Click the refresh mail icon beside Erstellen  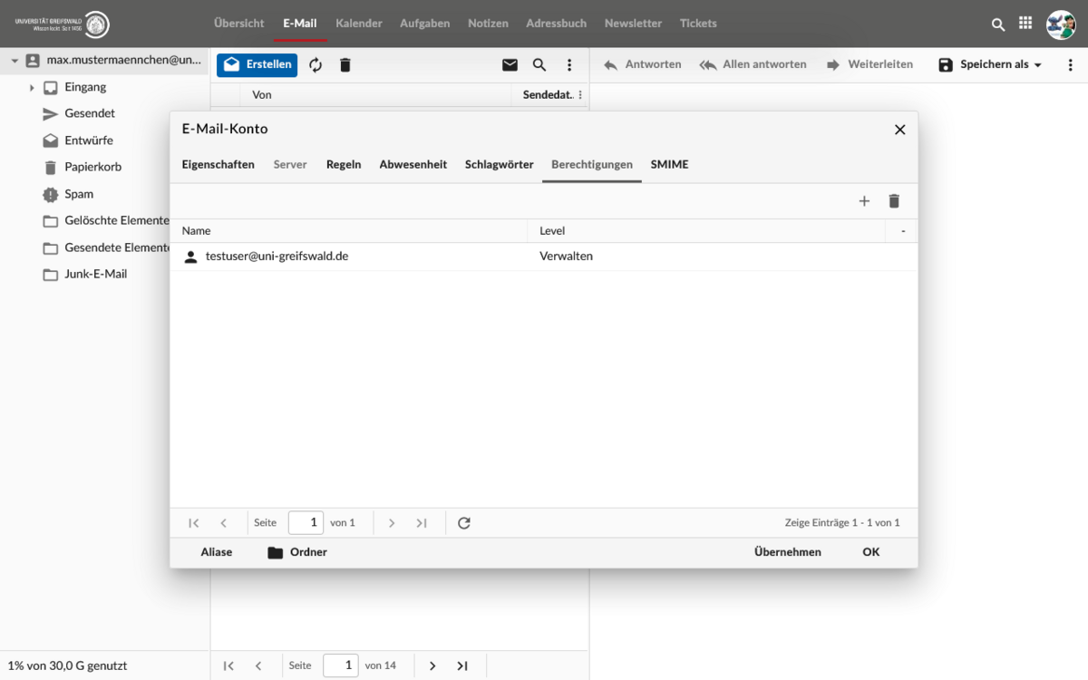pos(316,65)
